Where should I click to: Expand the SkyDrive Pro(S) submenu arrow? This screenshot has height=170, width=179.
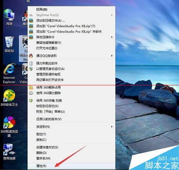112,15
